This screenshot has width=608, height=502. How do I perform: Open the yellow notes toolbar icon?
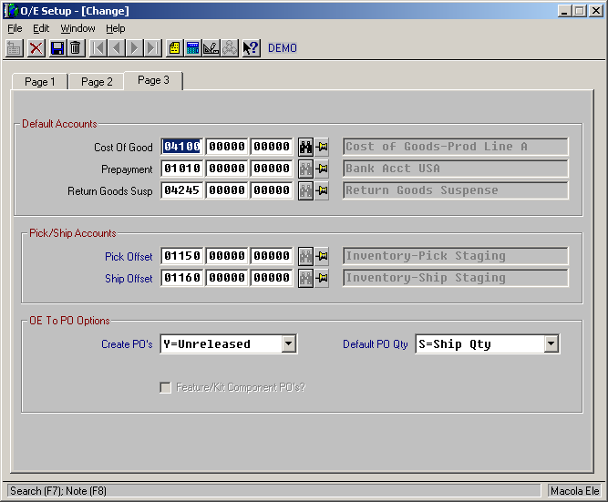point(174,48)
